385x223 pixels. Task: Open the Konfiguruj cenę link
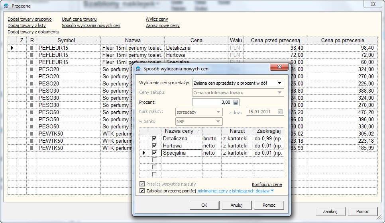click(x=267, y=184)
